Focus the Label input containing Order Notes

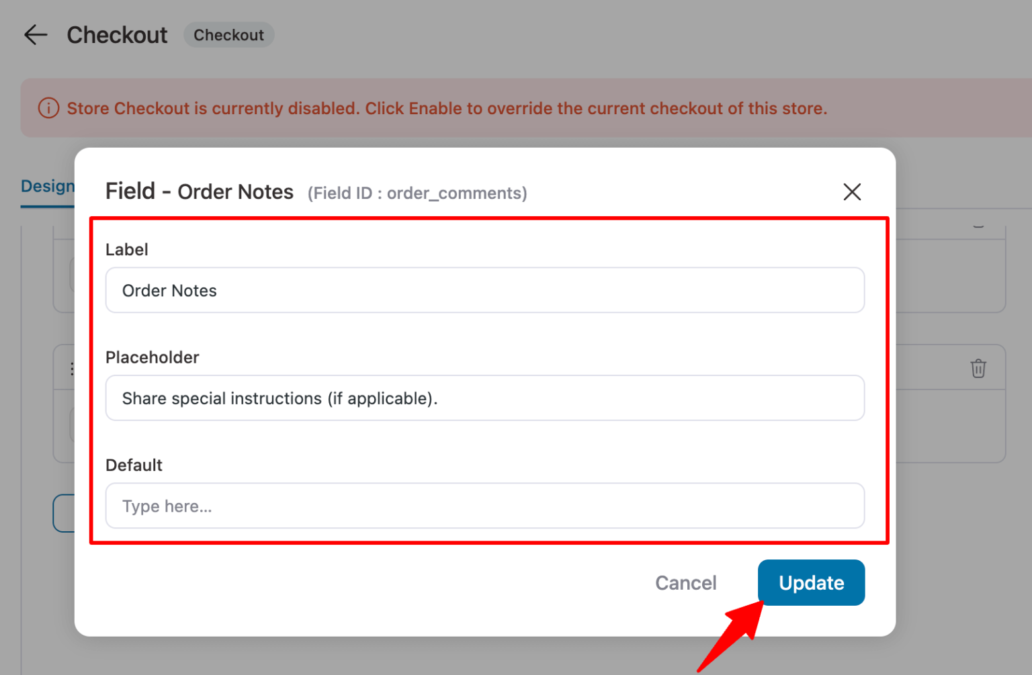pyautogui.click(x=484, y=290)
